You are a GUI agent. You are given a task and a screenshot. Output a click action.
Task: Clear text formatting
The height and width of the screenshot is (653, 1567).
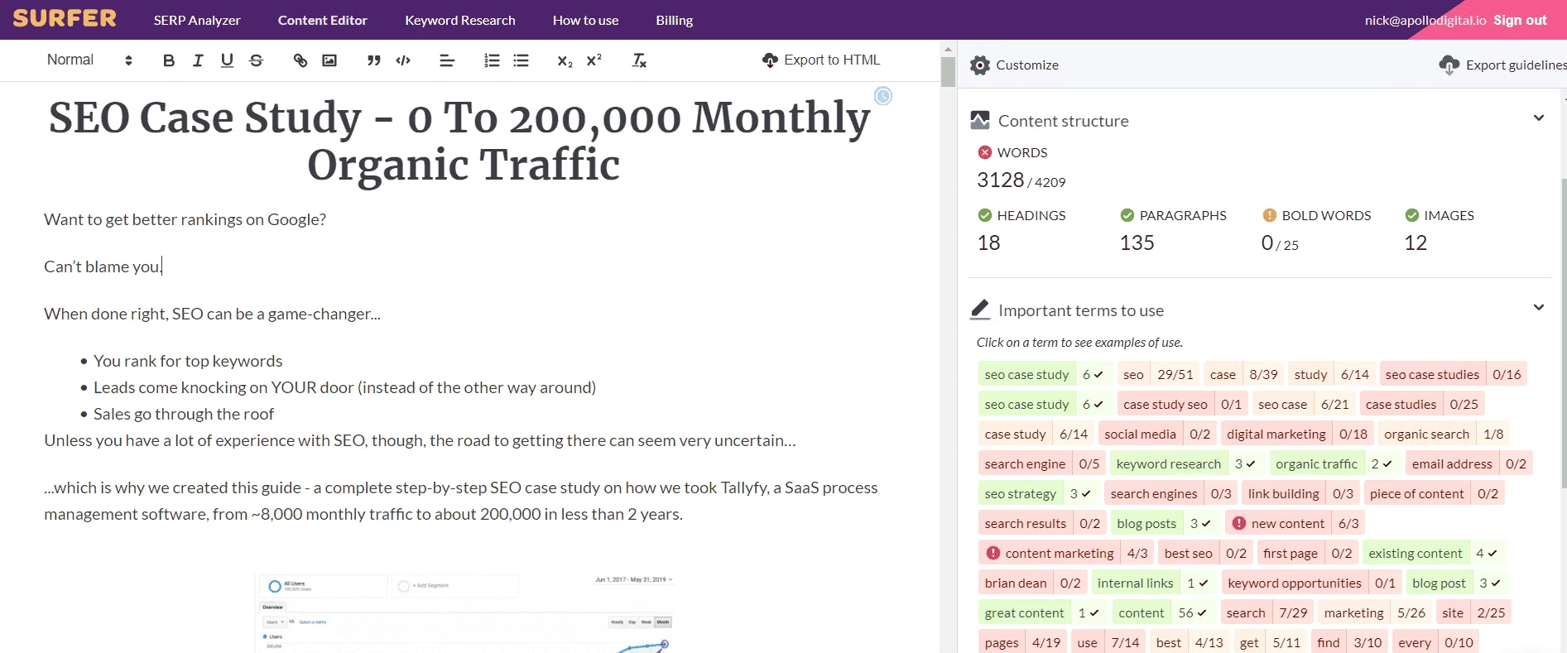click(639, 60)
